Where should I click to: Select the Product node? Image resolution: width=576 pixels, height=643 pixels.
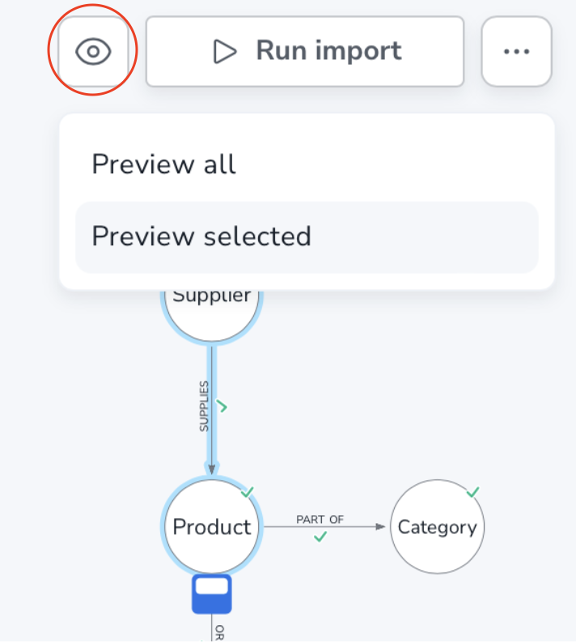pyautogui.click(x=212, y=527)
